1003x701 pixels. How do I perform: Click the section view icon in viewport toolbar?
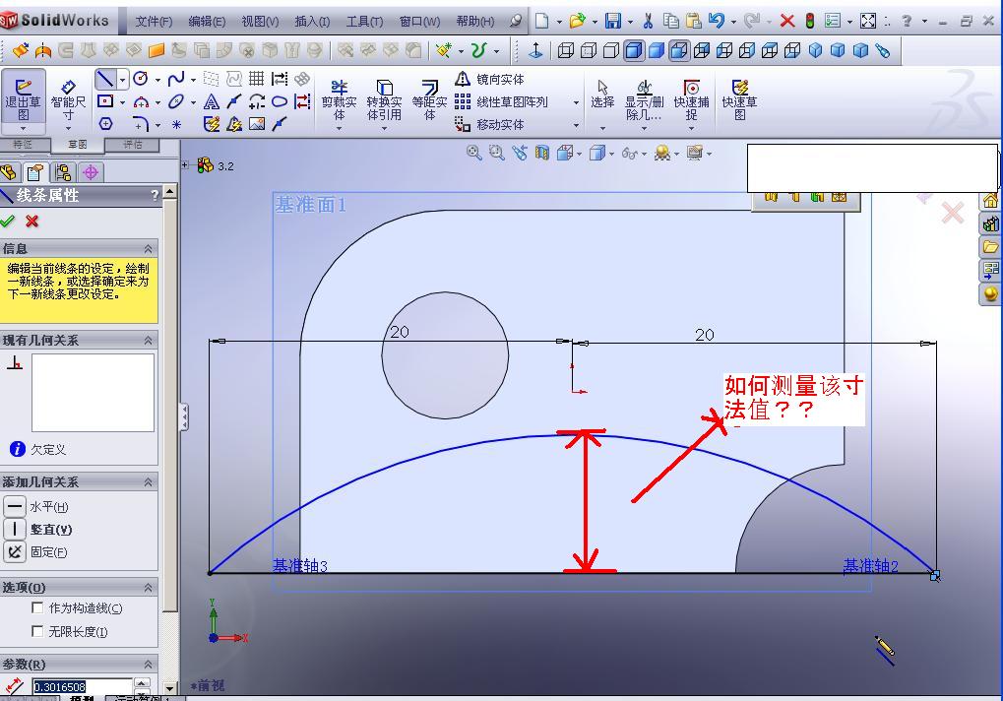click(x=541, y=153)
